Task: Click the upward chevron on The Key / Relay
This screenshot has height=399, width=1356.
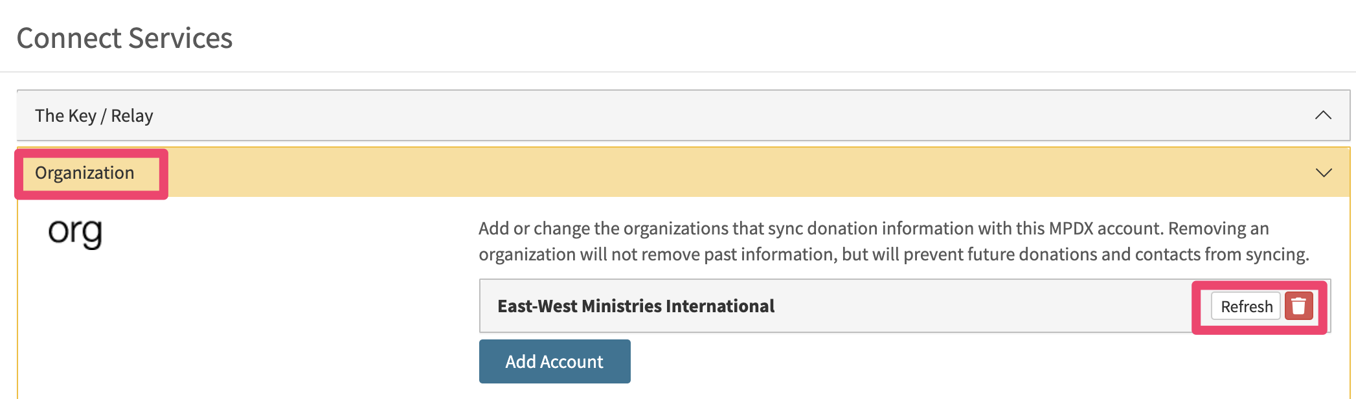Action: (1323, 115)
